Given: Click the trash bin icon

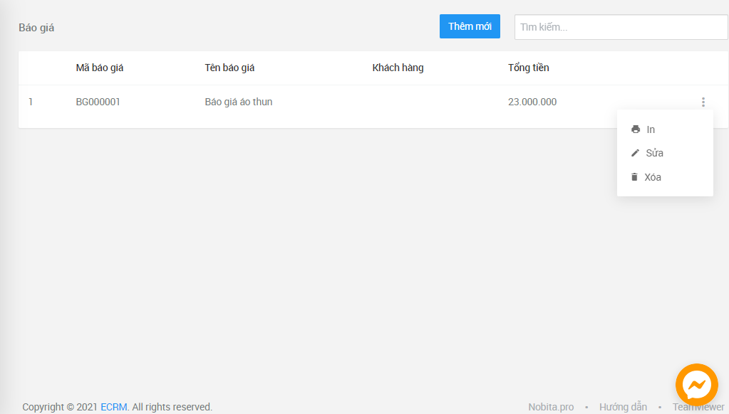Looking at the screenshot, I should point(634,177).
